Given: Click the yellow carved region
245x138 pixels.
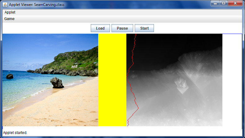Looking at the screenshot, I should click(x=112, y=80).
